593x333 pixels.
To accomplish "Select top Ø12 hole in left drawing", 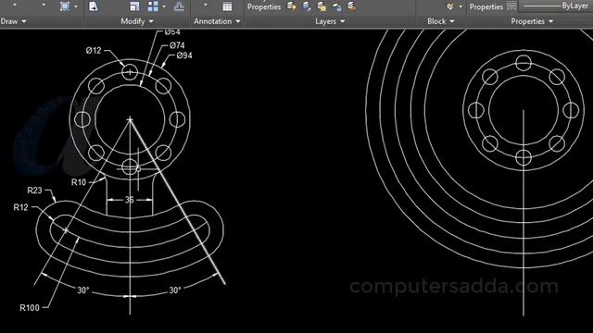I will (130, 72).
